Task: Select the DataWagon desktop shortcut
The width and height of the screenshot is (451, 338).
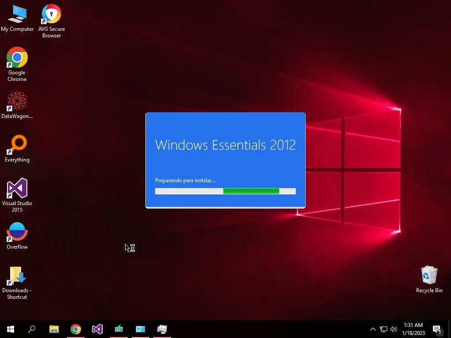Action: coord(17,105)
